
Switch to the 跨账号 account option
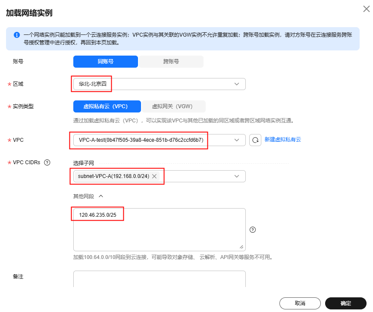coord(171,62)
